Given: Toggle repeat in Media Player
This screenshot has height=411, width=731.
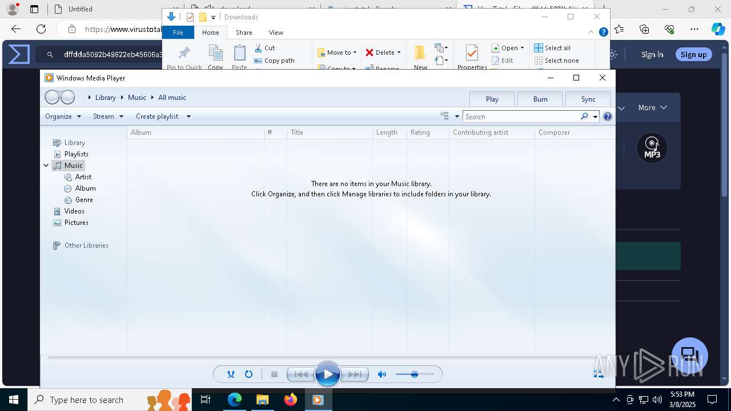Looking at the screenshot, I should pyautogui.click(x=248, y=374).
